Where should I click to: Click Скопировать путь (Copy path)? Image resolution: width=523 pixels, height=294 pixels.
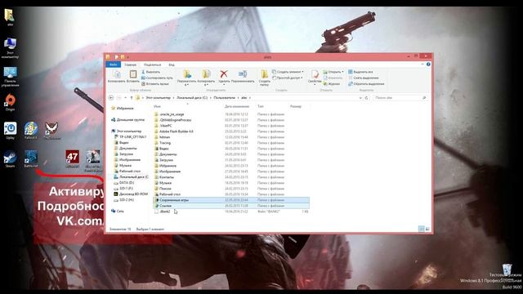click(x=157, y=78)
